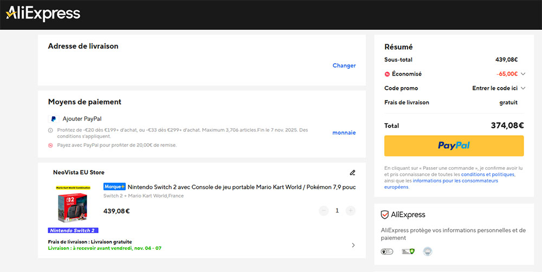Increase product quantity with plus button

tap(351, 210)
